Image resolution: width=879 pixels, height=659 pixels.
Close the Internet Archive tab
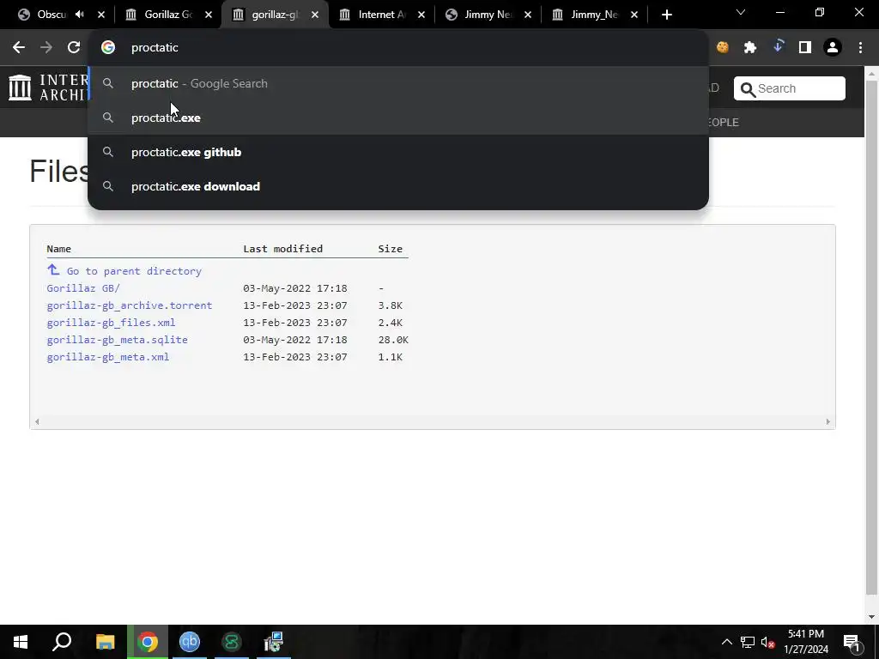coord(421,15)
